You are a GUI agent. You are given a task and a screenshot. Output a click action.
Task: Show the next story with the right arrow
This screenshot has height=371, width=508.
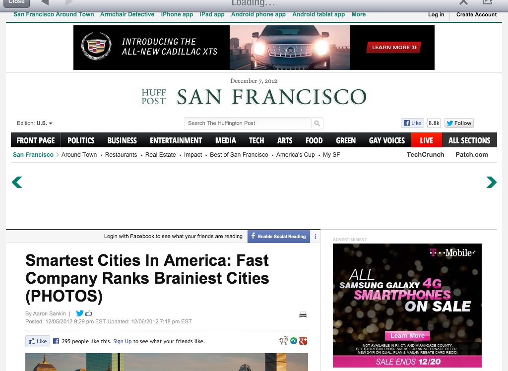point(492,182)
